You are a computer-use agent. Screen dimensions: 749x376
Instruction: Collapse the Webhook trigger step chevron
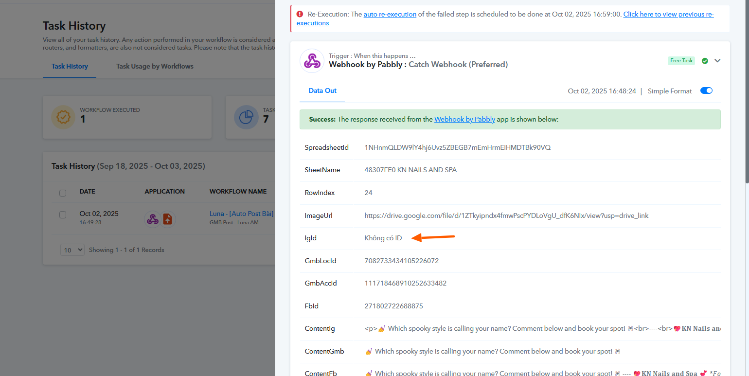[717, 61]
